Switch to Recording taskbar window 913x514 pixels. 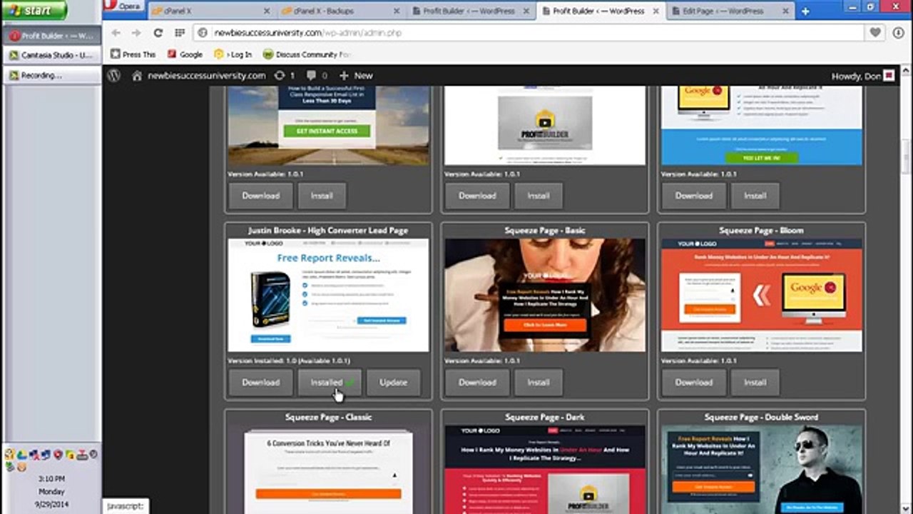pyautogui.click(x=52, y=76)
